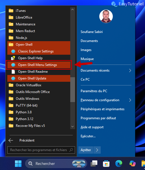Viewport: 145px width, 170px height.
Task: Open Copilot from the taskbar
Action: coord(133,164)
